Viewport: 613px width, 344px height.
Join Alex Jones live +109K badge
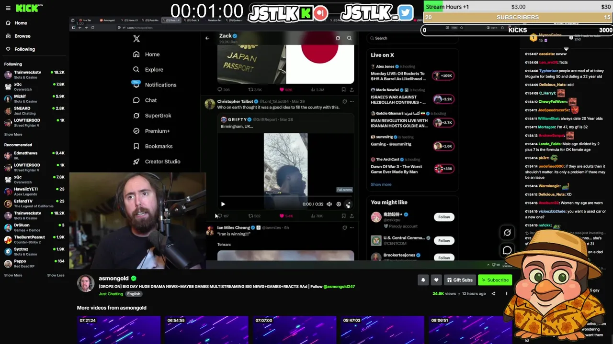443,75
